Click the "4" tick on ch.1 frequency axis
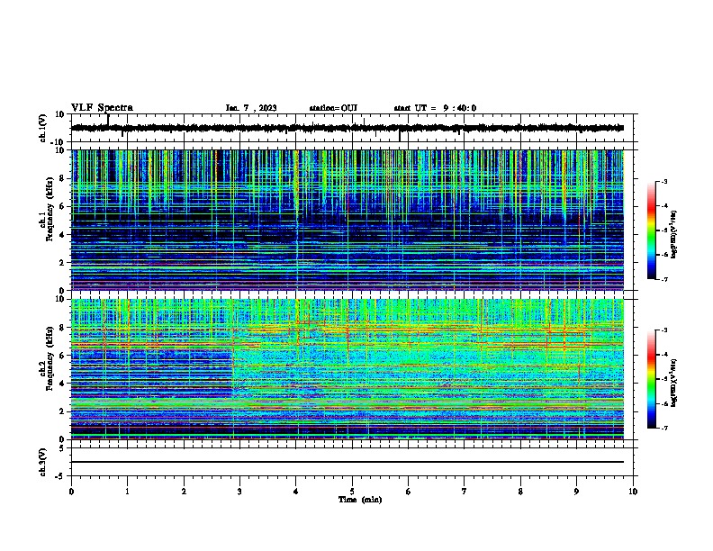 (62, 235)
